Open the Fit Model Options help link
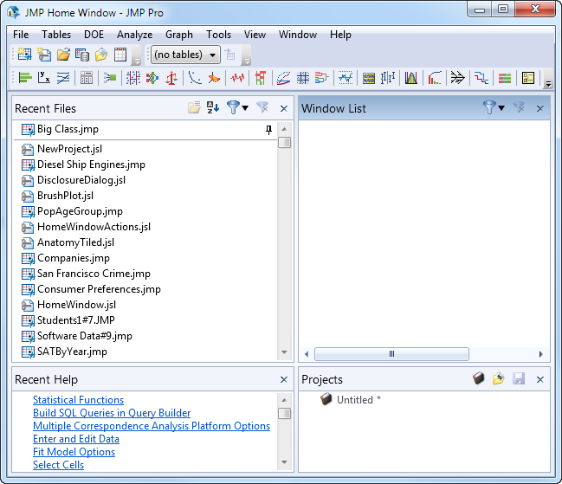 tap(74, 452)
